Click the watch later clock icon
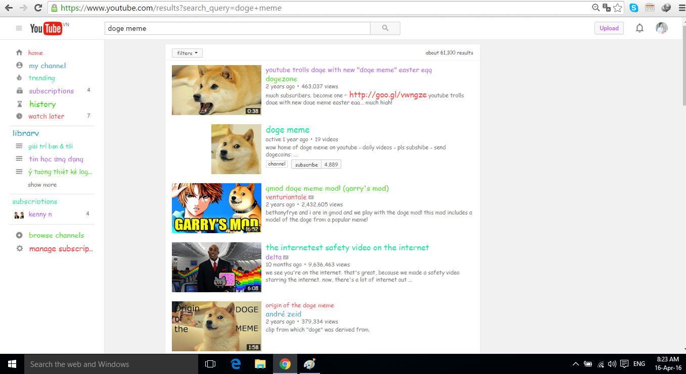Image resolution: width=686 pixels, height=374 pixels. 19,116
